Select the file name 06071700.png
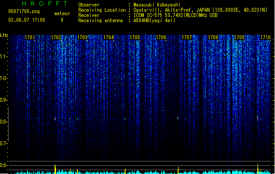The image size is (275, 174). [x=24, y=11]
